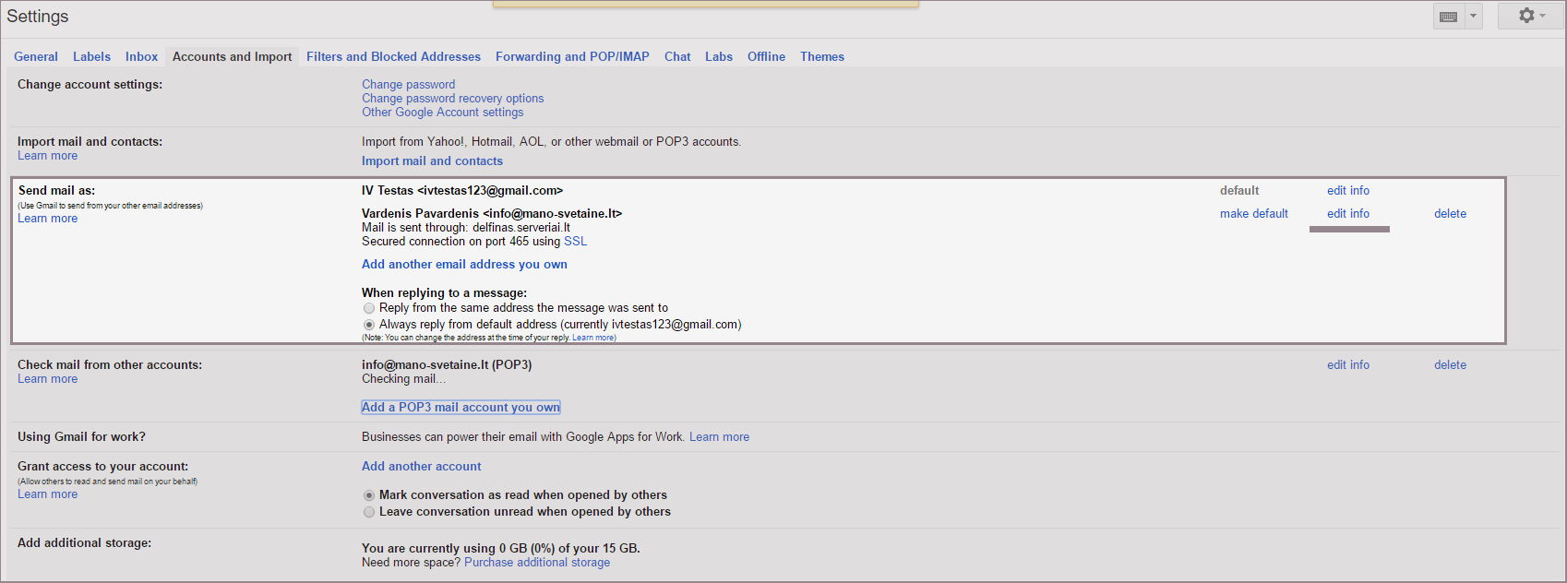Choose 'Leave conversation unread' radio button

(369, 512)
